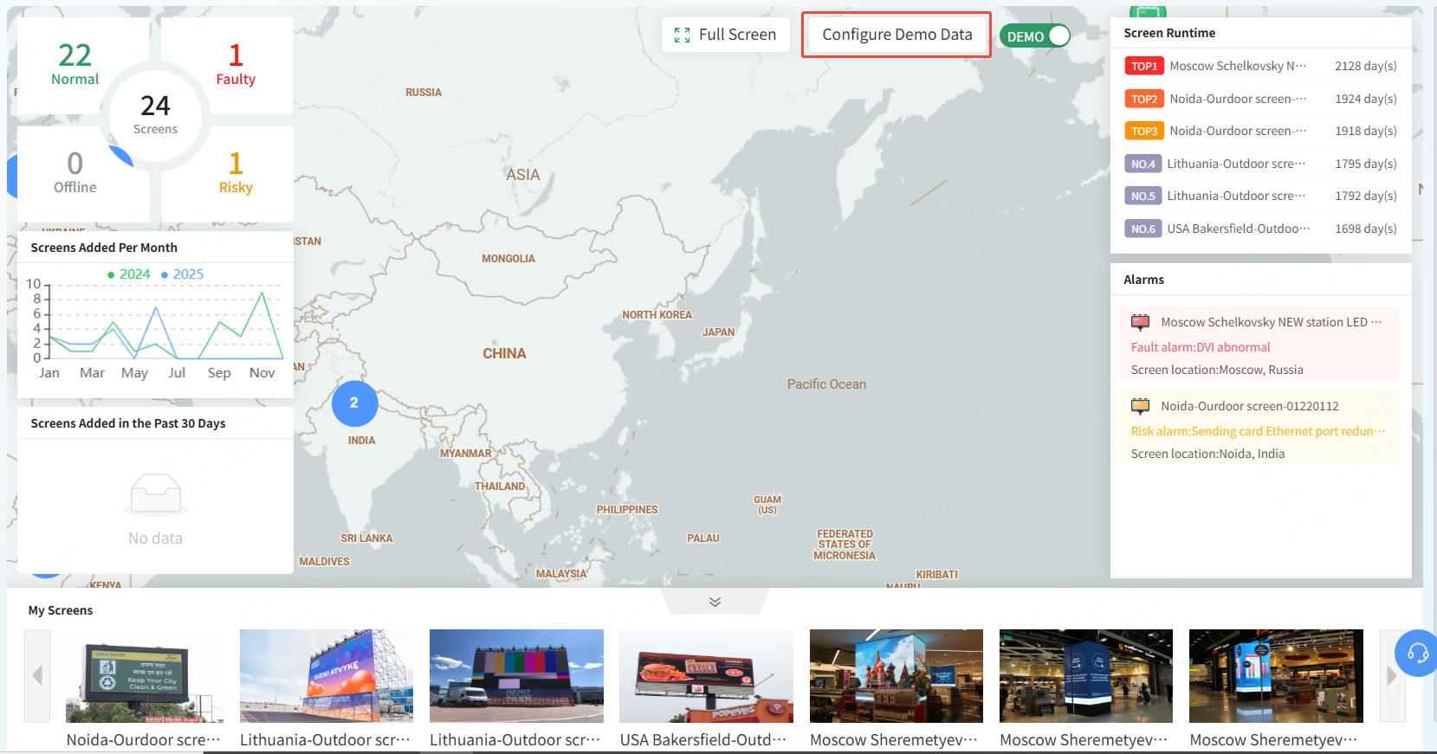Click the 1924 day(s) runtime value
Viewport: 1437px width, 754px height.
point(1365,99)
